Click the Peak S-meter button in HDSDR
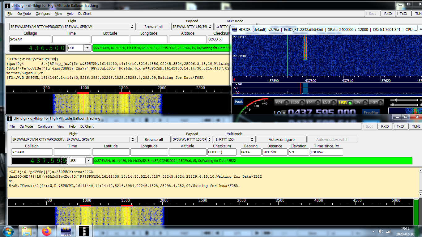The image size is (422, 237). [239, 102]
